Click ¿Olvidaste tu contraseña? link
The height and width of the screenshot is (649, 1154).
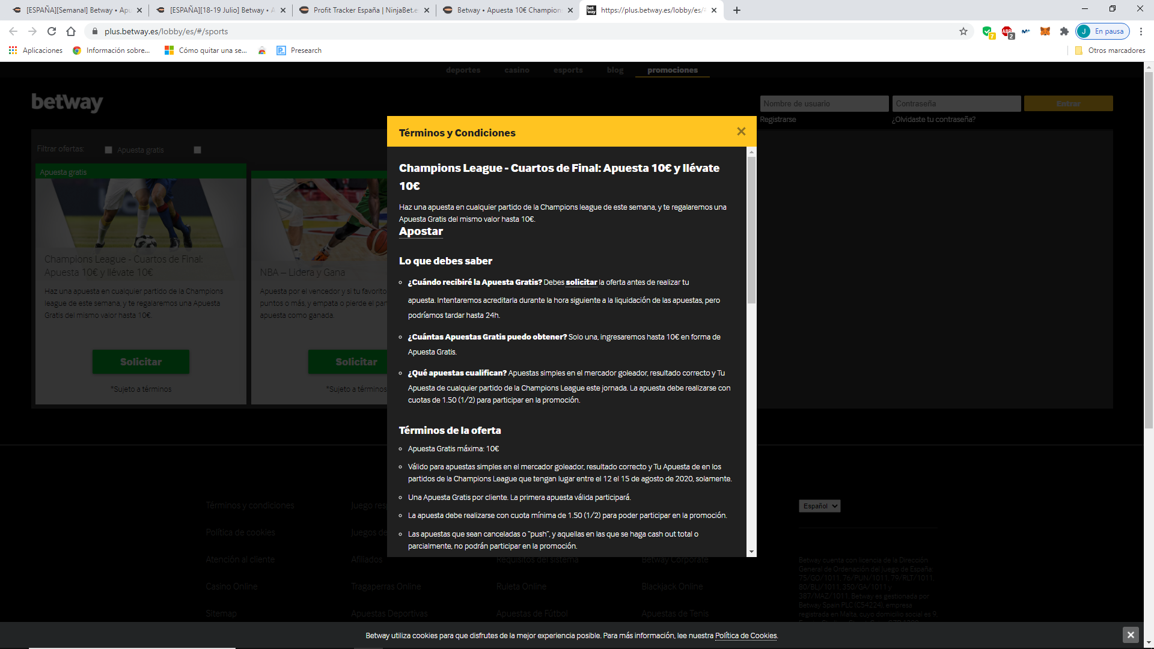point(933,120)
